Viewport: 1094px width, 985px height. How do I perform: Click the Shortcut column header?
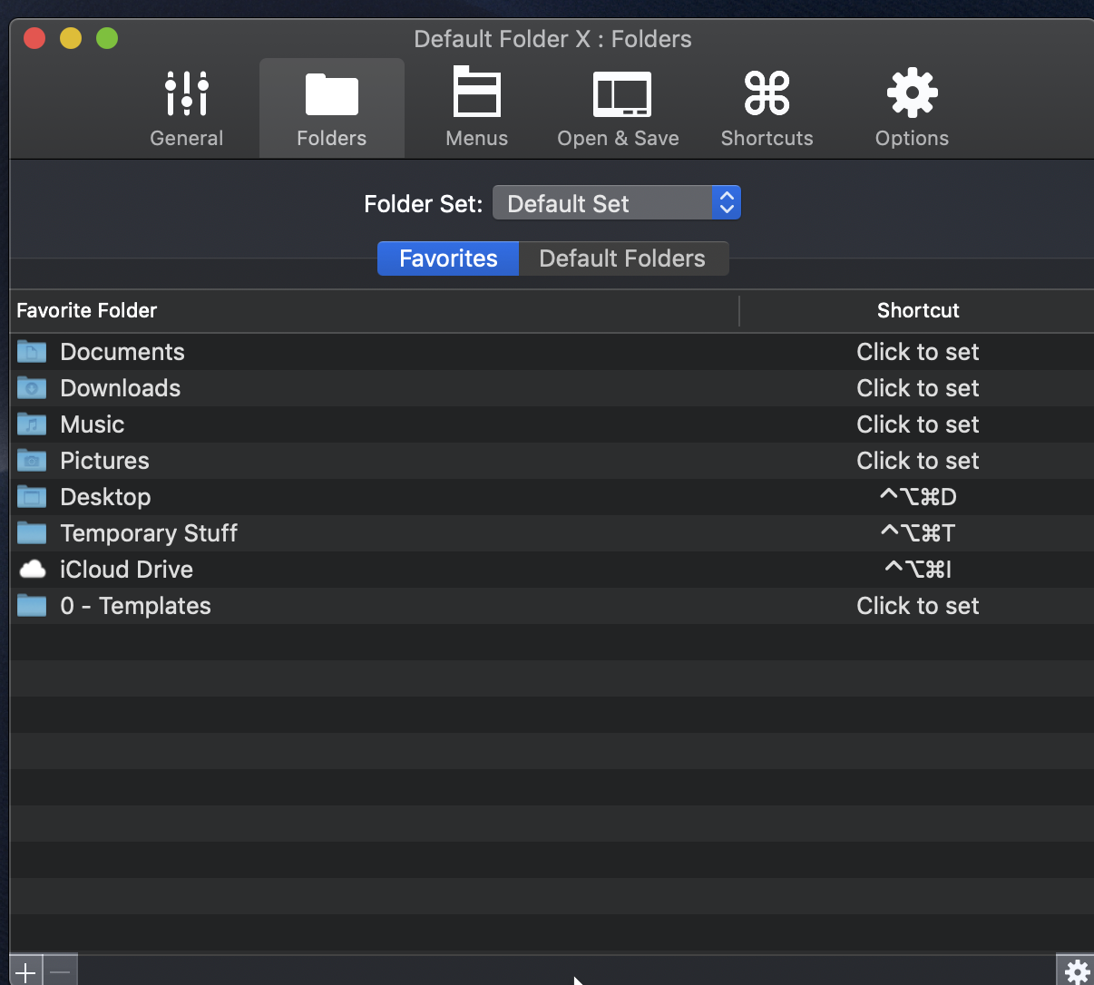tap(918, 310)
